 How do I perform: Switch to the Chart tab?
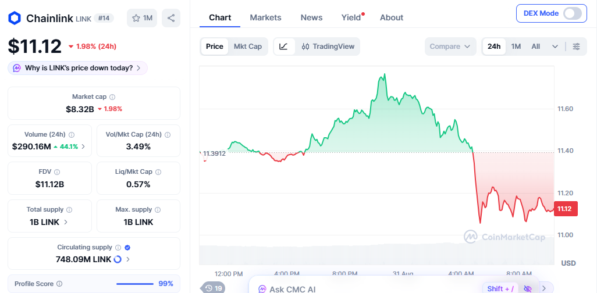coord(220,17)
